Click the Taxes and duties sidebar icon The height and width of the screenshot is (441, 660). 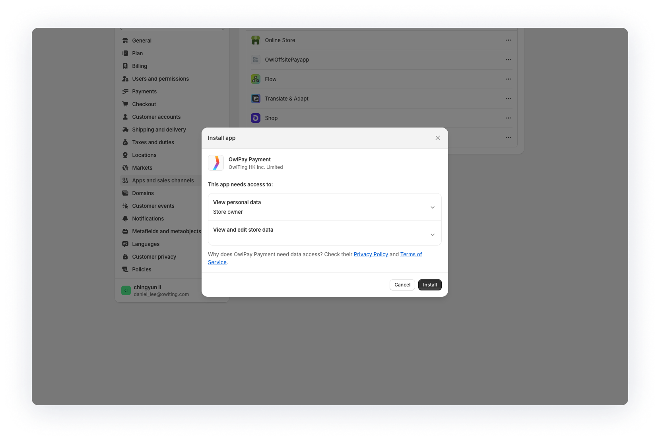pos(125,142)
